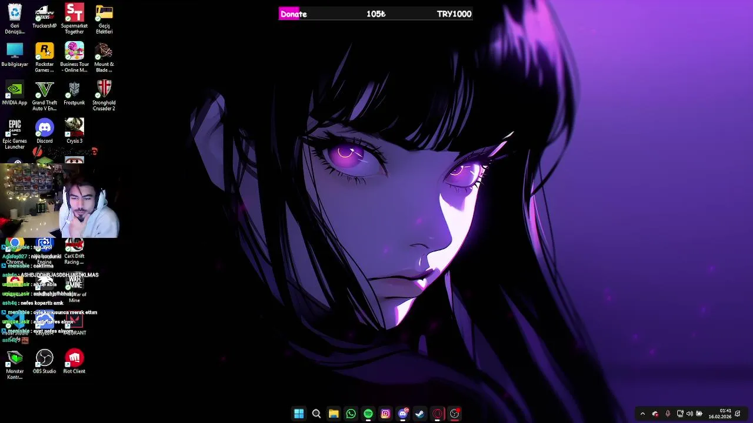Open Steam from the taskbar
The width and height of the screenshot is (753, 423).
(420, 414)
